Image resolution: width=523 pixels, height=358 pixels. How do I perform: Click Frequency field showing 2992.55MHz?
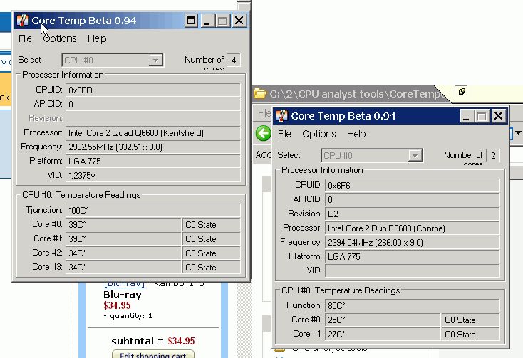(x=153, y=147)
